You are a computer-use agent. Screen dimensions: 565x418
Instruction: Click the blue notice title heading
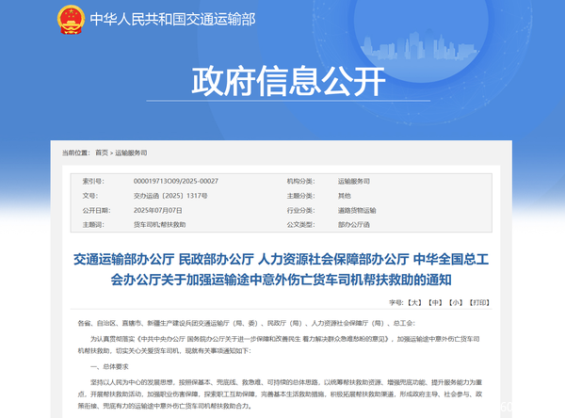click(282, 267)
